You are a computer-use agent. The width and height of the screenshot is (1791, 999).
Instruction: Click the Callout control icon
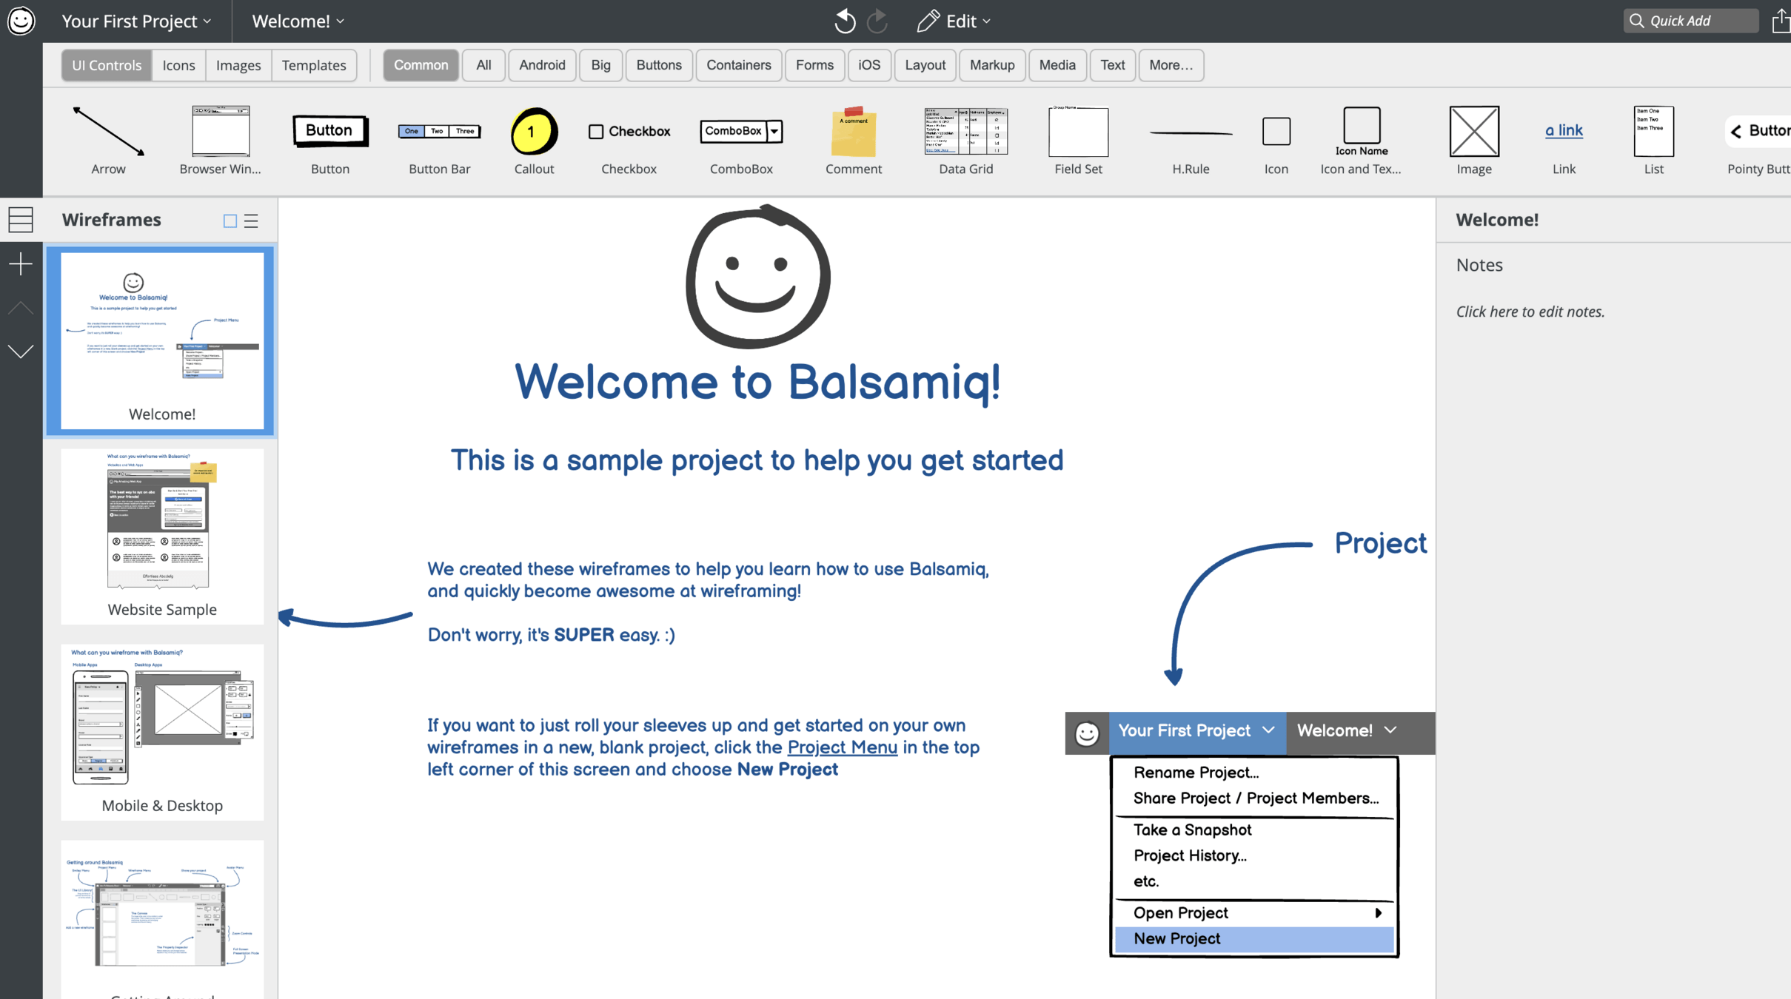tap(534, 132)
